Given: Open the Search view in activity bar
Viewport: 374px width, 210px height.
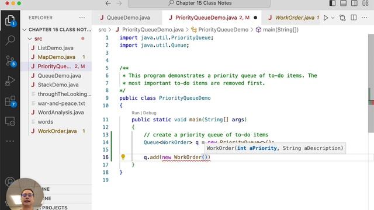Looking at the screenshot, I should [10, 40].
